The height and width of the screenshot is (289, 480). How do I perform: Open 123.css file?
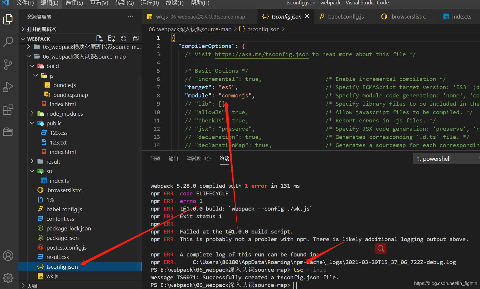59,133
